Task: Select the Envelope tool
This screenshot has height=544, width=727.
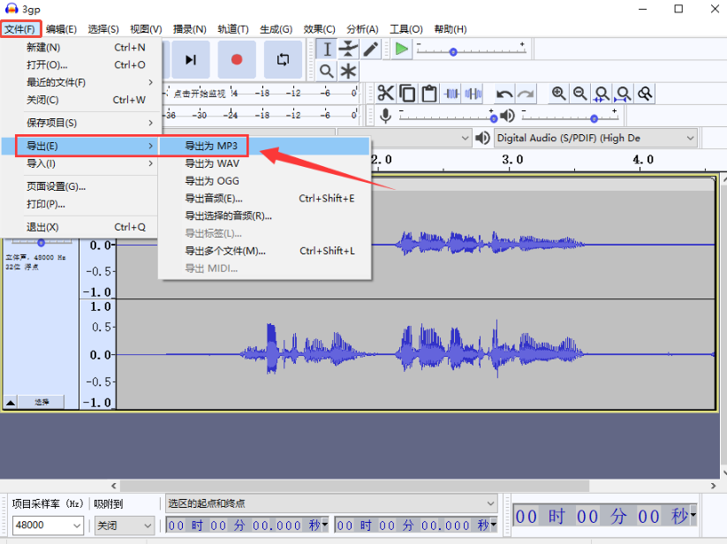Action: tap(348, 49)
